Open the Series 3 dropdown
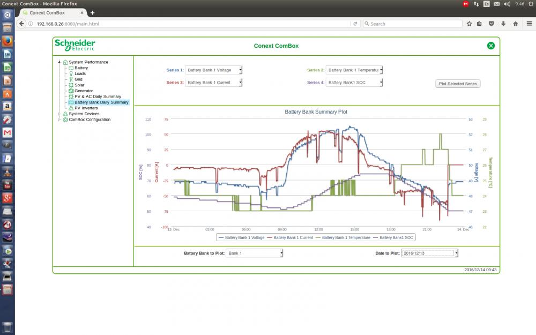536x335 pixels. (x=214, y=83)
